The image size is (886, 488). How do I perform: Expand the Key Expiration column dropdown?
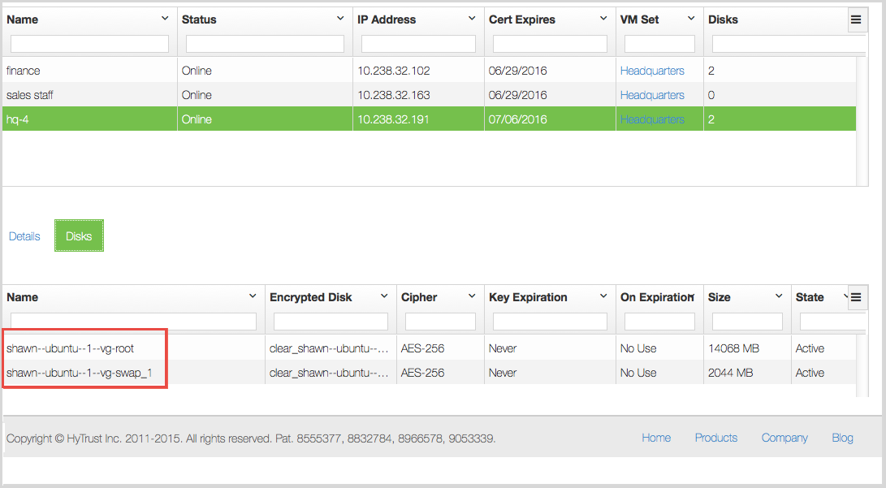coord(603,296)
